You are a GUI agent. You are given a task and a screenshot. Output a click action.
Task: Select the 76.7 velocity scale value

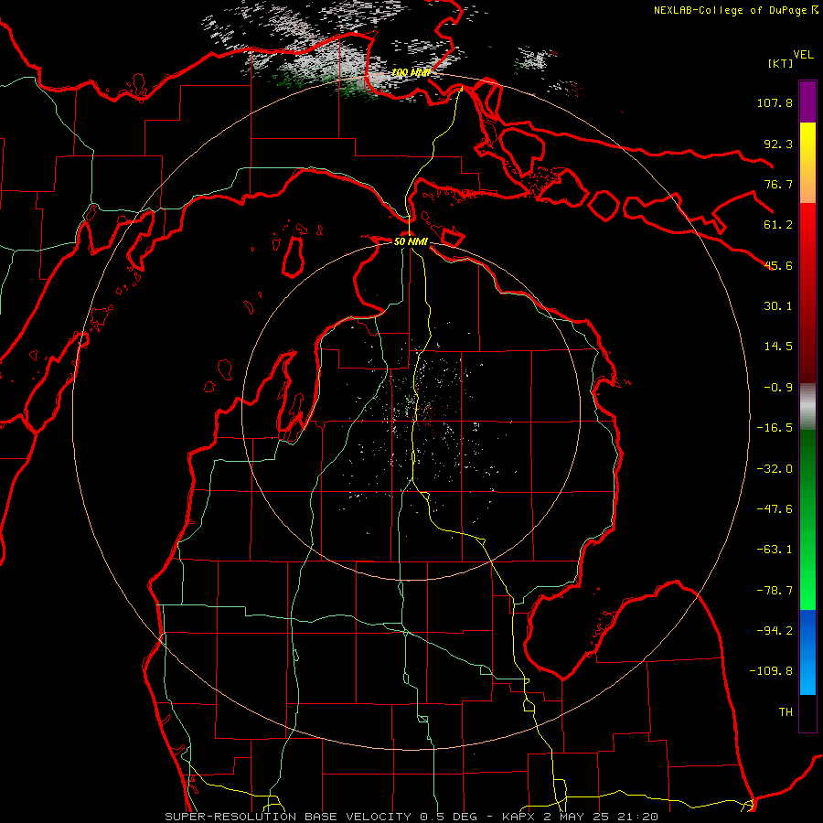(x=778, y=184)
